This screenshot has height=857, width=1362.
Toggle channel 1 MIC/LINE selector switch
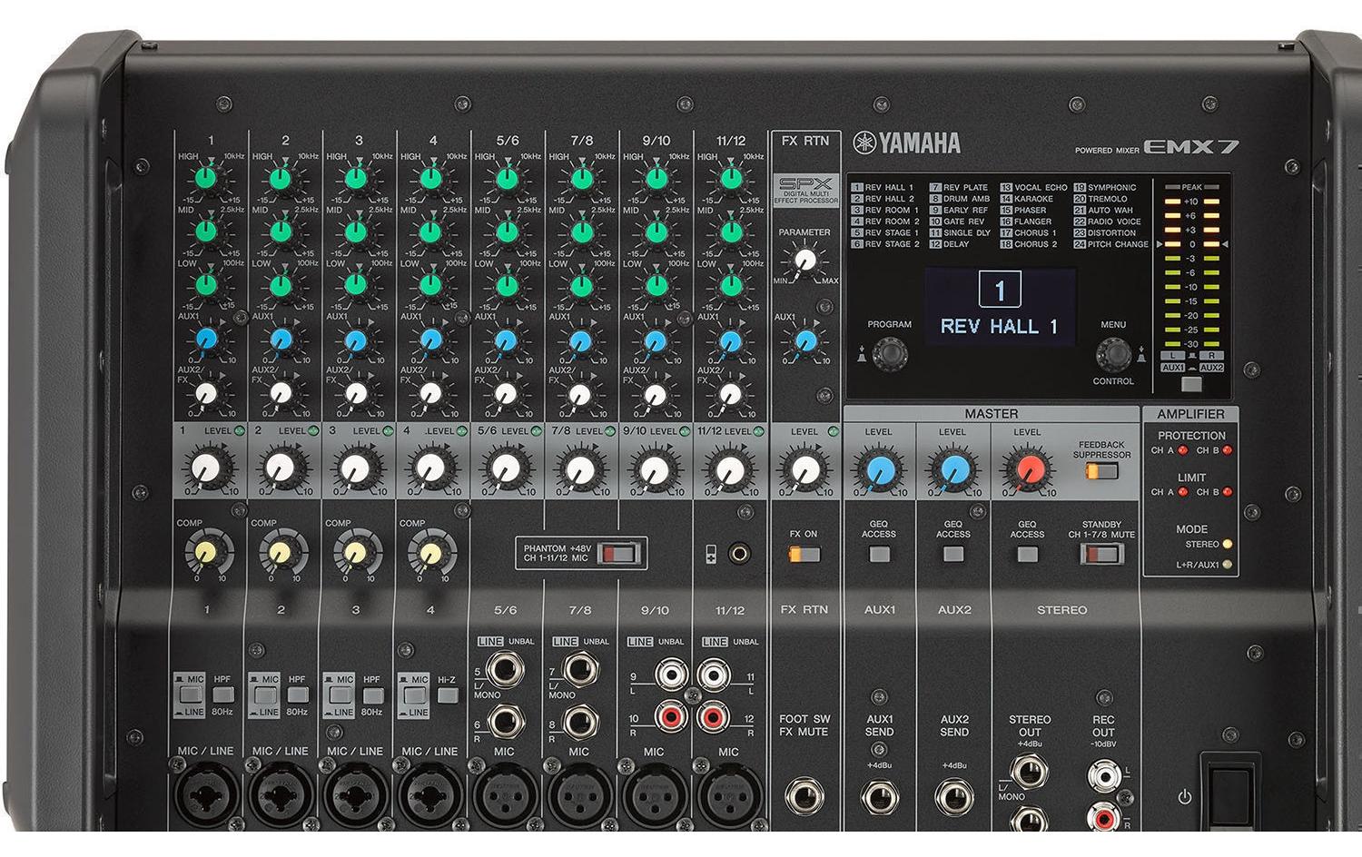[x=190, y=695]
